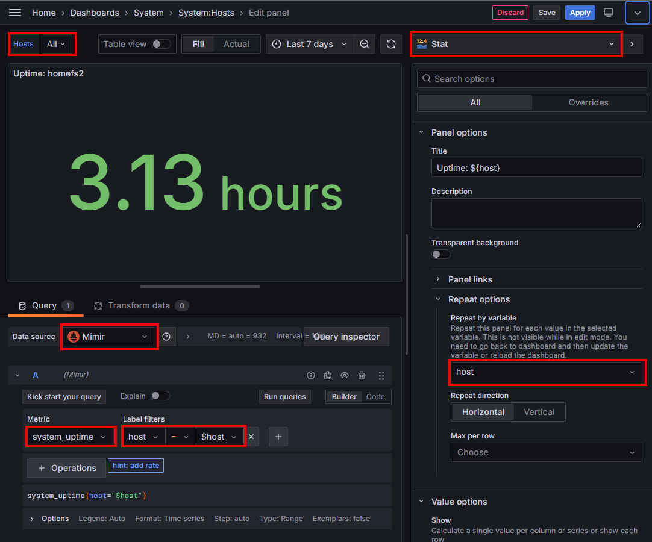Click the search icon in options search
This screenshot has width=652, height=542.
[427, 78]
